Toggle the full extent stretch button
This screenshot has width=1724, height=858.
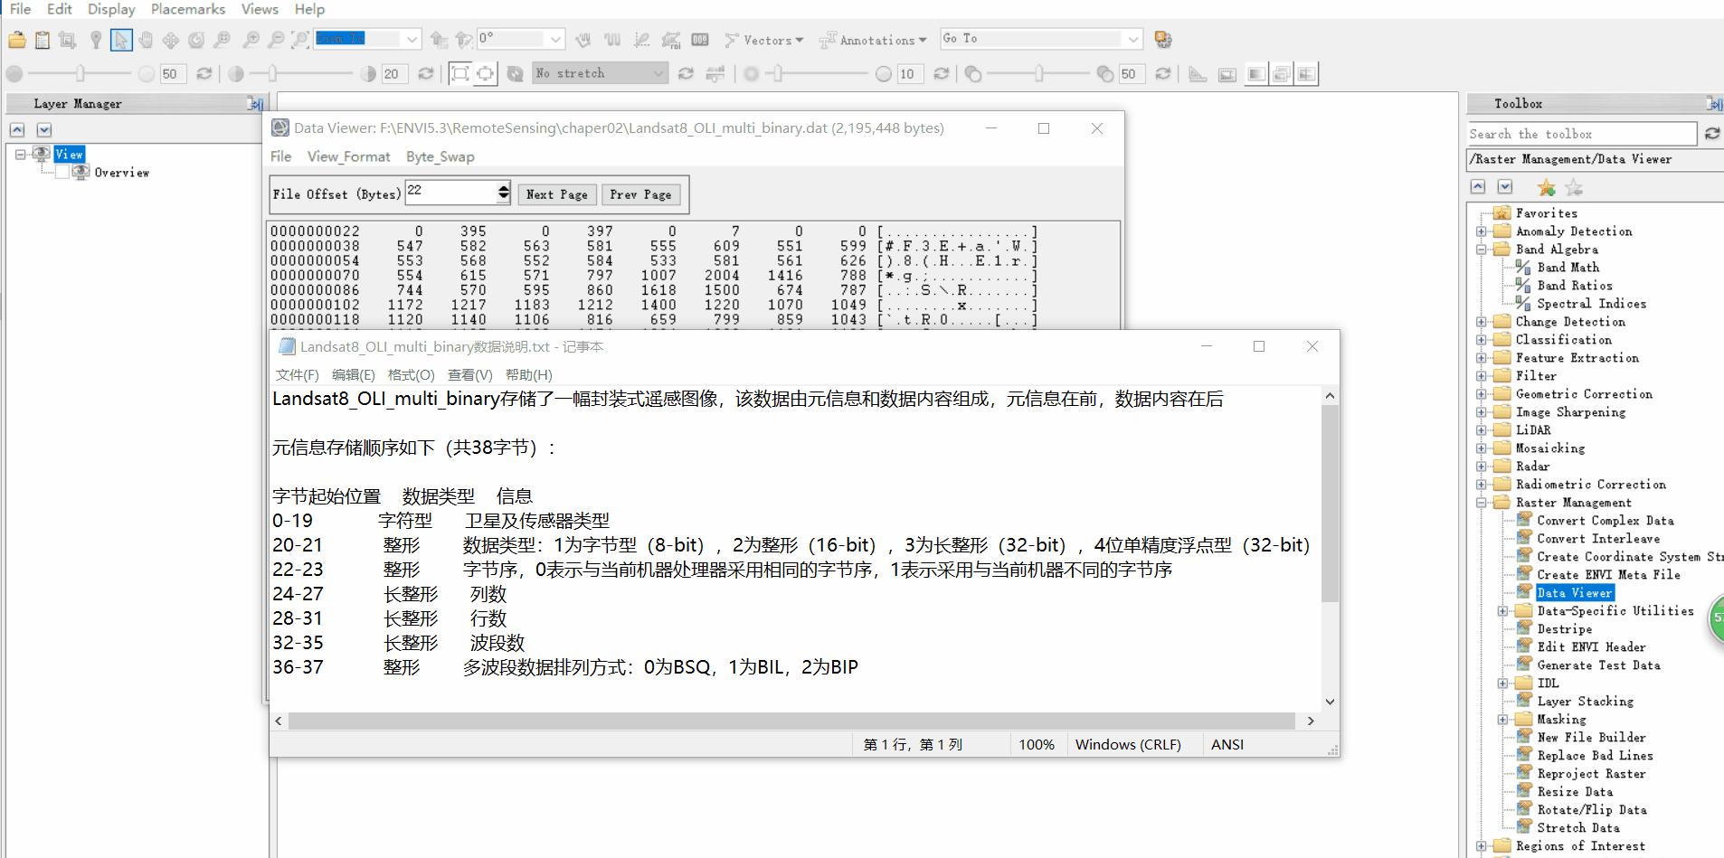click(x=460, y=74)
